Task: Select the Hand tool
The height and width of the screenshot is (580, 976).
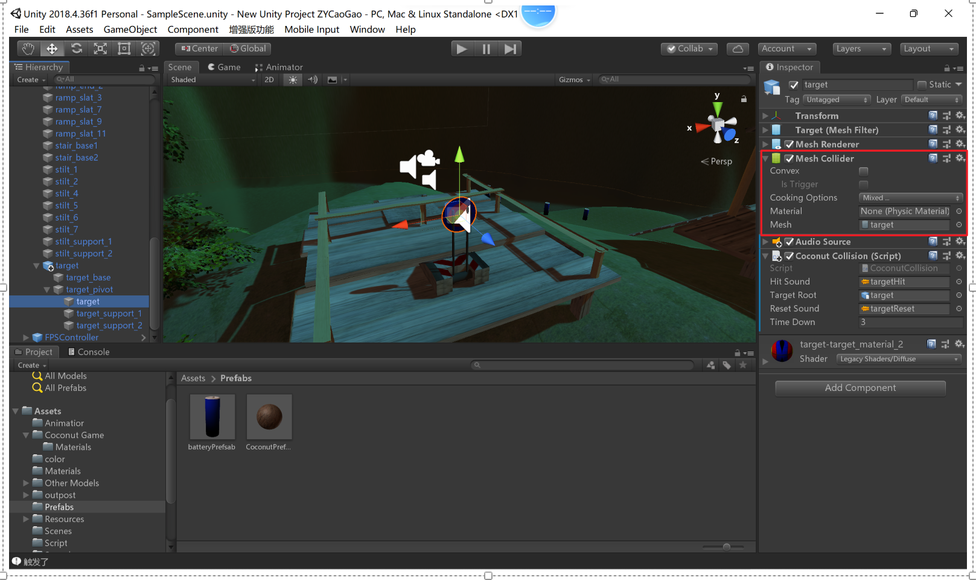Action: [28, 49]
